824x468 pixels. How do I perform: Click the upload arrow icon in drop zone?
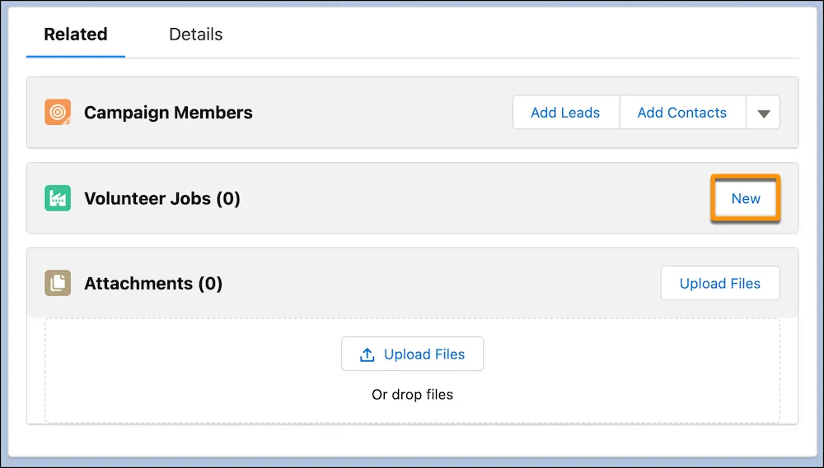tap(368, 354)
